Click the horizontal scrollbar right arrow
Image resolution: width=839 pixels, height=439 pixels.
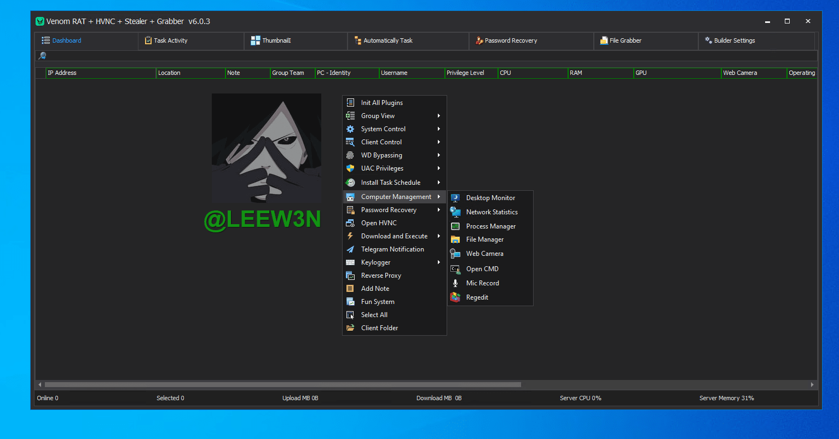click(x=812, y=385)
